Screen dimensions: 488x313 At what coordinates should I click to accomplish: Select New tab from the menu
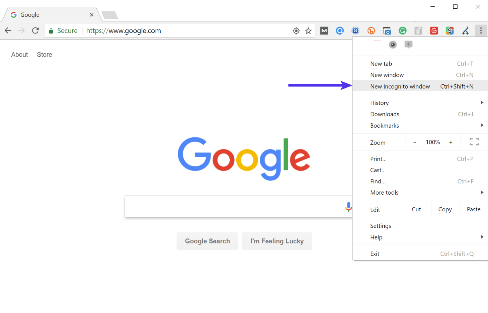(x=420, y=64)
